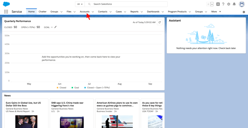Open the Files tab
The width and height of the screenshot is (248, 128).
pyautogui.click(x=69, y=12)
